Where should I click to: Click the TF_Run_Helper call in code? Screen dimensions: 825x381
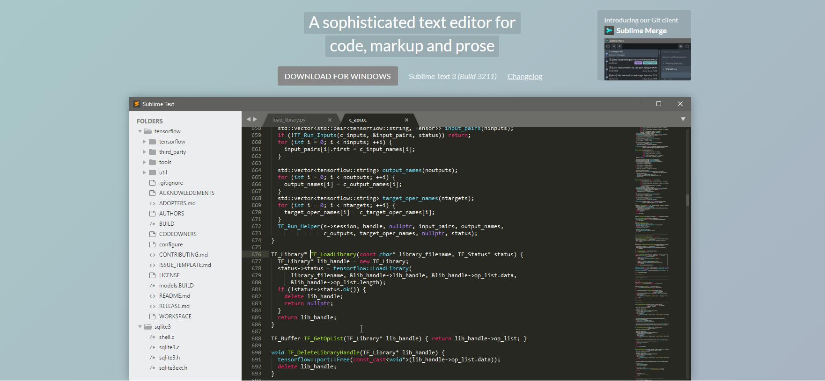coord(299,226)
